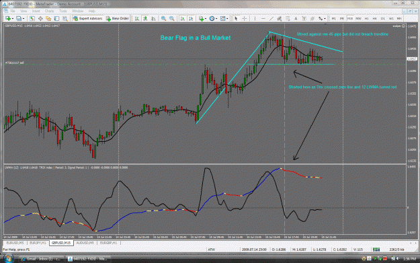The image size is (420, 263).
Task: Switch to the AUDUSD,M5 chart tab
Action: (x=85, y=243)
